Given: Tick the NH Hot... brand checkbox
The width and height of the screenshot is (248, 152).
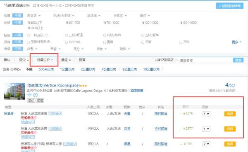Looking at the screenshot, I should [67, 42].
